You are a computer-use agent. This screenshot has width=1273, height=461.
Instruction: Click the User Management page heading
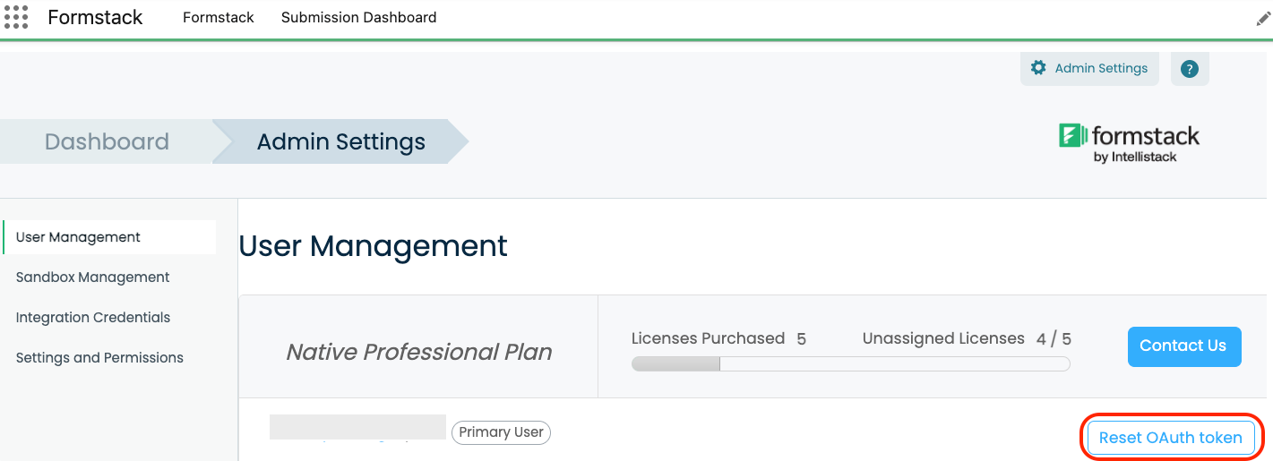(x=373, y=246)
